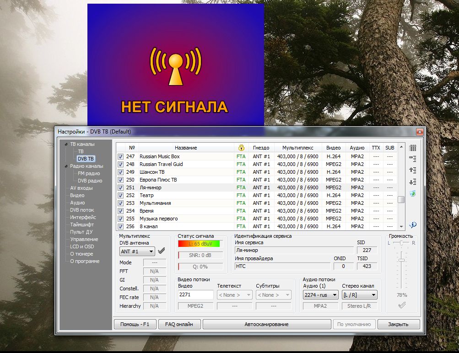Open the DVB антенна ANT #1 dropdown
This screenshot has height=353, width=459.
pos(137,251)
